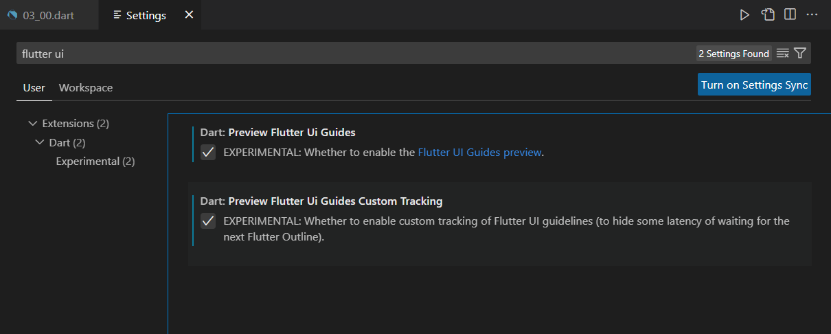This screenshot has width=831, height=334.
Task: Click the Dart file icon on 03_00.dart tab
Action: click(12, 15)
